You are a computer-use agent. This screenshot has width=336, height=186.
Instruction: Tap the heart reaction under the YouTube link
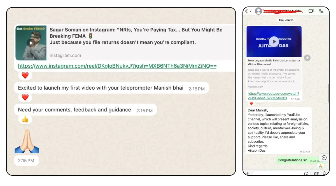(251, 104)
